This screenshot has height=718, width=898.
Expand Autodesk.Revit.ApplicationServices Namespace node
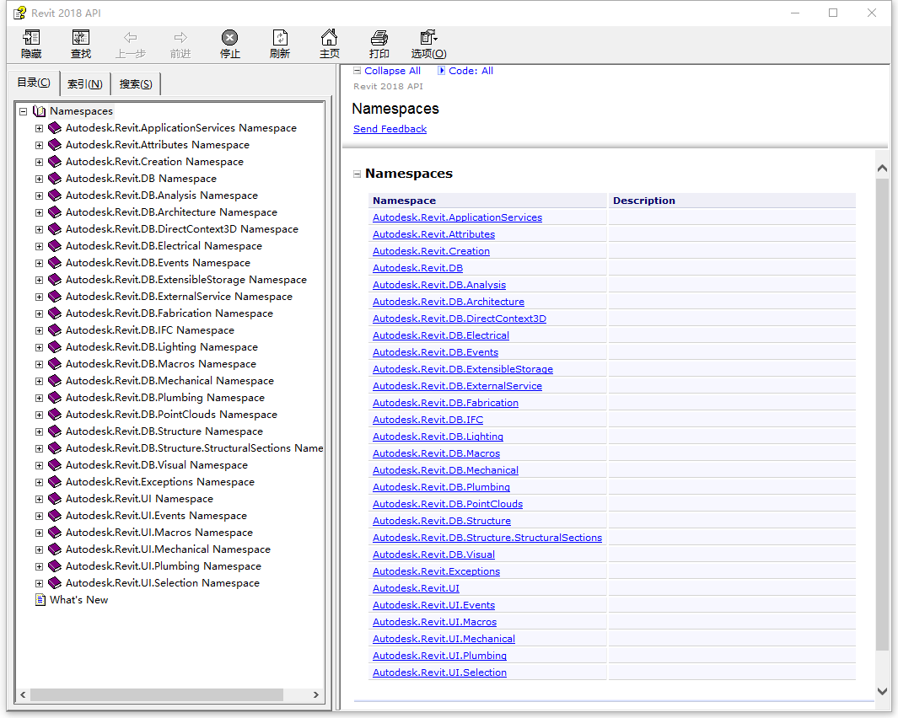tap(39, 128)
